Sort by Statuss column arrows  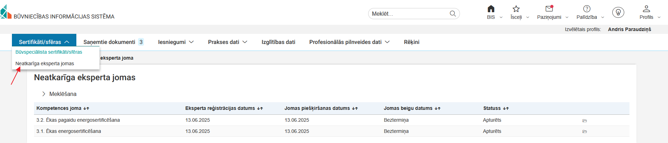[x=506, y=108]
